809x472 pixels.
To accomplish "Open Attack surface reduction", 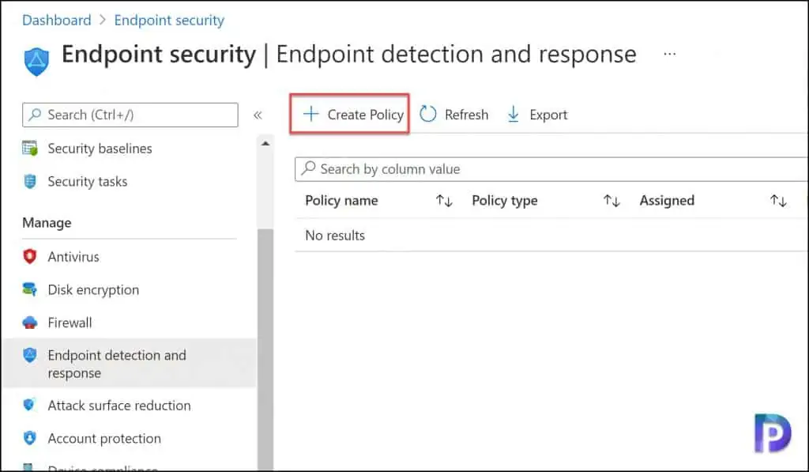I will click(119, 406).
